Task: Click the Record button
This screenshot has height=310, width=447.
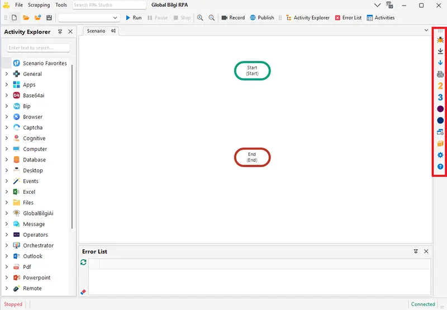Action: 233,18
